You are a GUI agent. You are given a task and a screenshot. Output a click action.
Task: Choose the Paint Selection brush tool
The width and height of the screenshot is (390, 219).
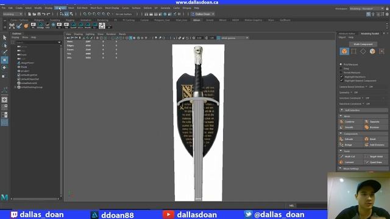coord(4,52)
